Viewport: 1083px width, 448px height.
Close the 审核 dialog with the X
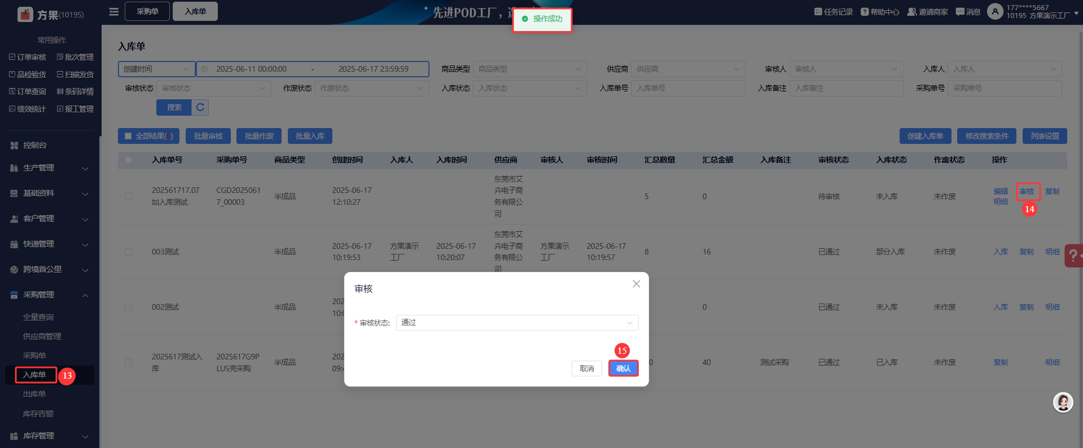[636, 284]
